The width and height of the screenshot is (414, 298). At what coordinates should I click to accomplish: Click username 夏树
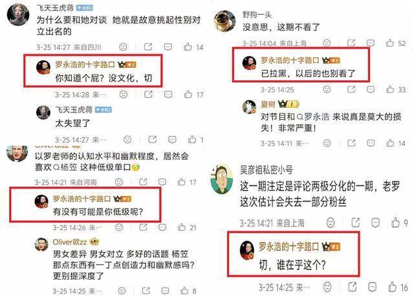(x=268, y=104)
